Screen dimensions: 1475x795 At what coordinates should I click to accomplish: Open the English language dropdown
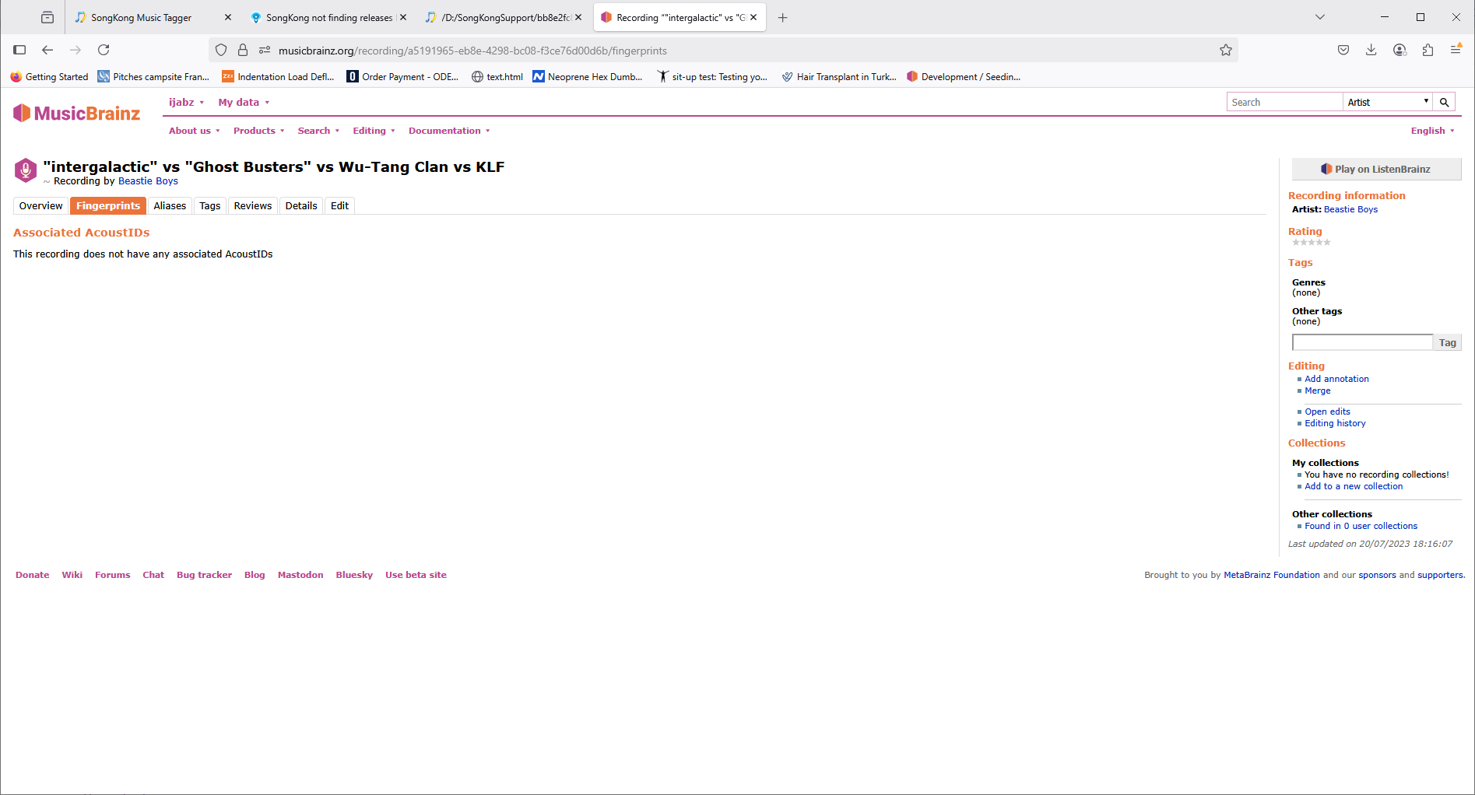tap(1432, 131)
